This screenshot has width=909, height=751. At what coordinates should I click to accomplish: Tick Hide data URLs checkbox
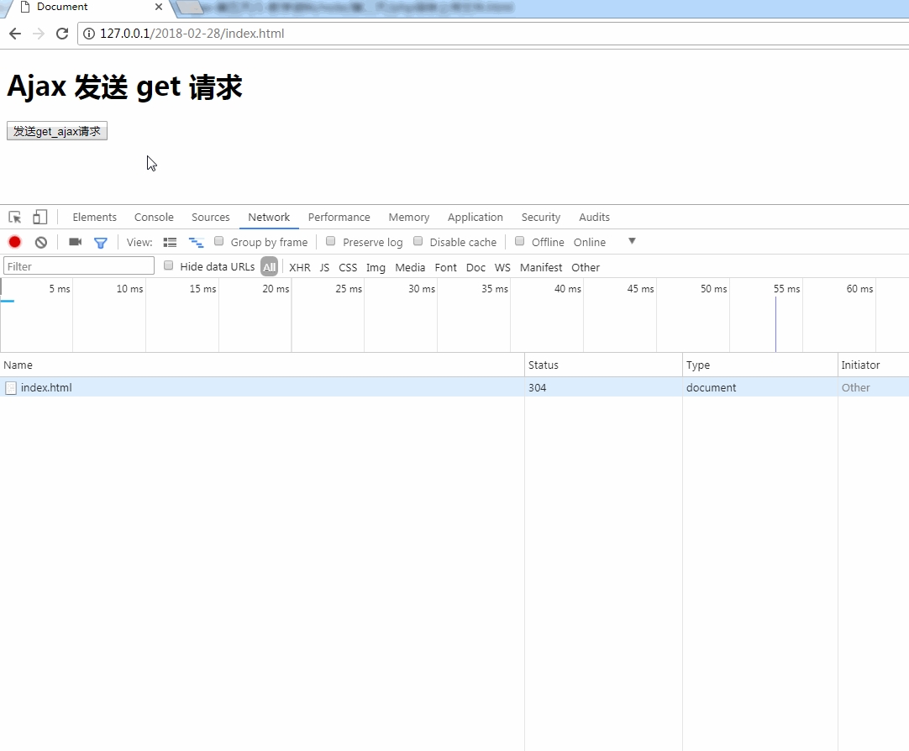[169, 265]
